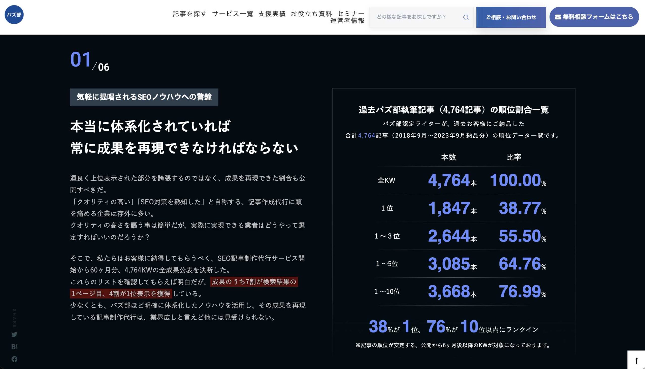
Task: Share on Hatena Bookmark B! icon
Action: [14, 347]
